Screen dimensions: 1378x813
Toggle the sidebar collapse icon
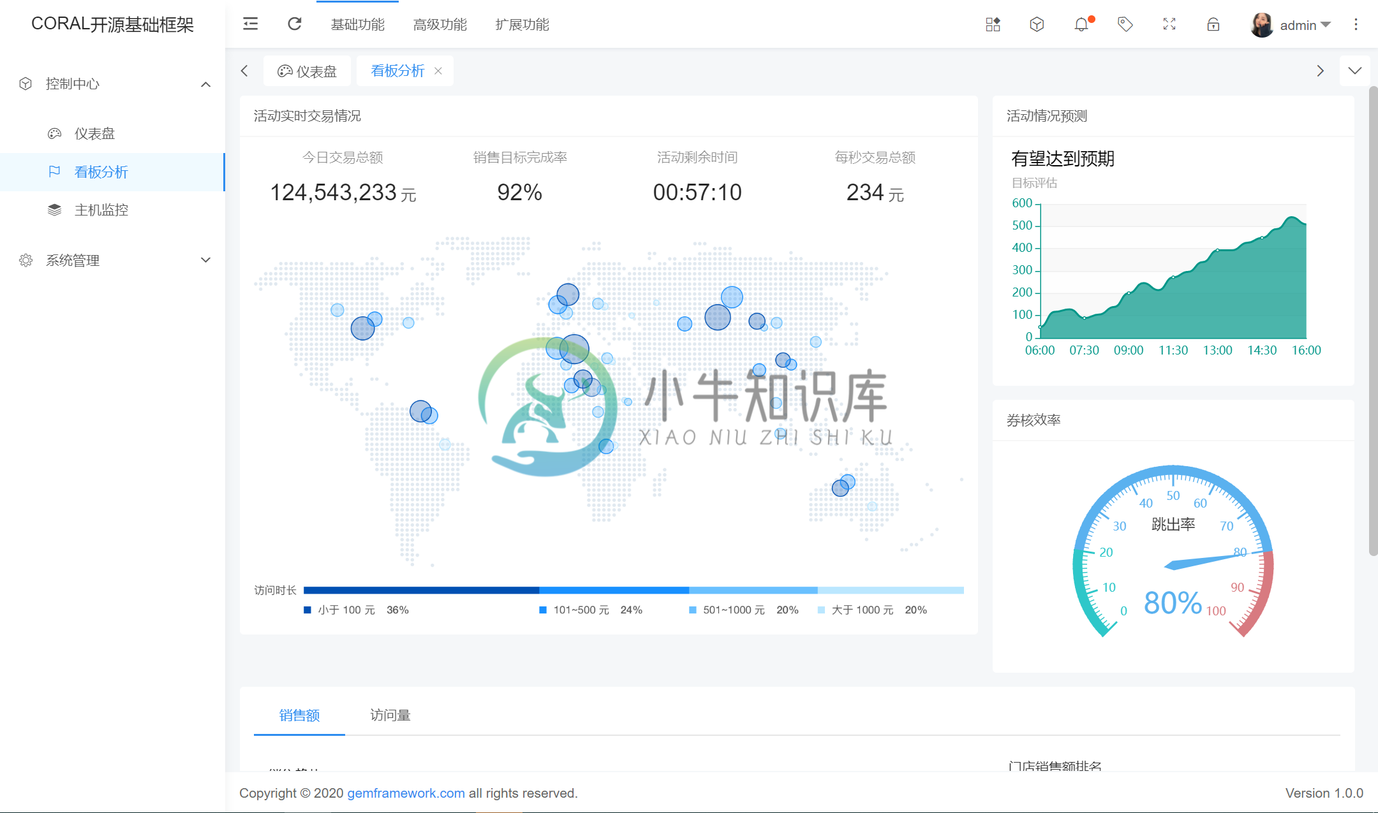[250, 24]
